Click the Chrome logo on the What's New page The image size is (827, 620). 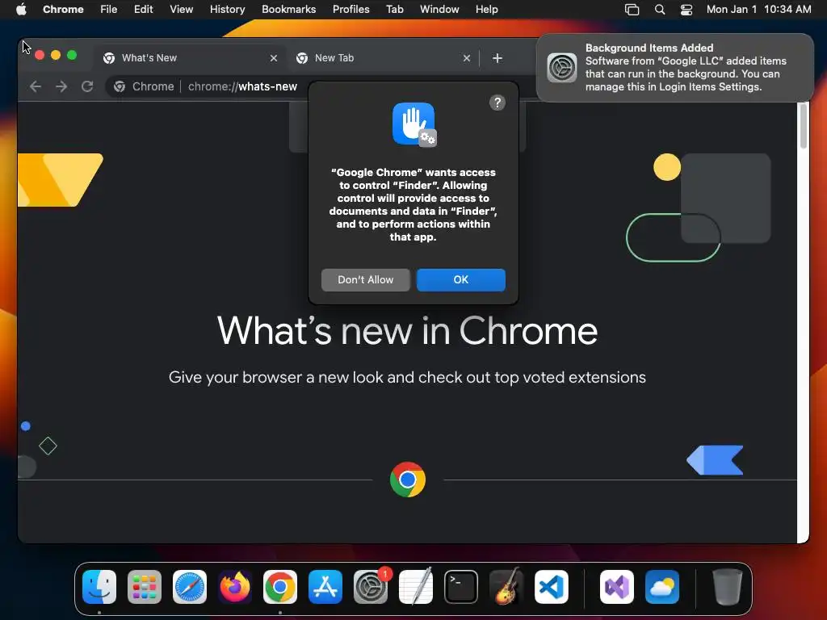[x=407, y=480]
